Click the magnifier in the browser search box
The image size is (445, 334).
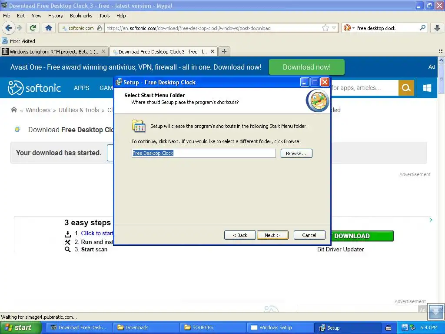click(422, 28)
